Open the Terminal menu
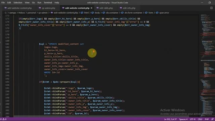Screen dimensions: 215x121 click(48, 3)
